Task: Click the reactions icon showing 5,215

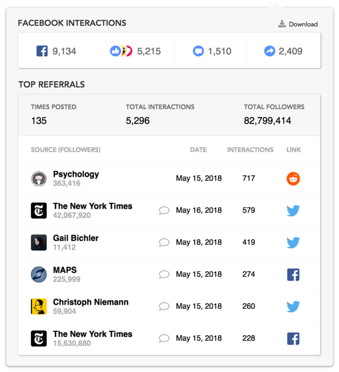Action: coord(121,51)
